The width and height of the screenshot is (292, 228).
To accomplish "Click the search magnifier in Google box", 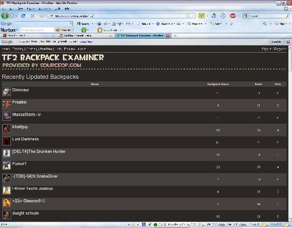I will pos(288,16).
